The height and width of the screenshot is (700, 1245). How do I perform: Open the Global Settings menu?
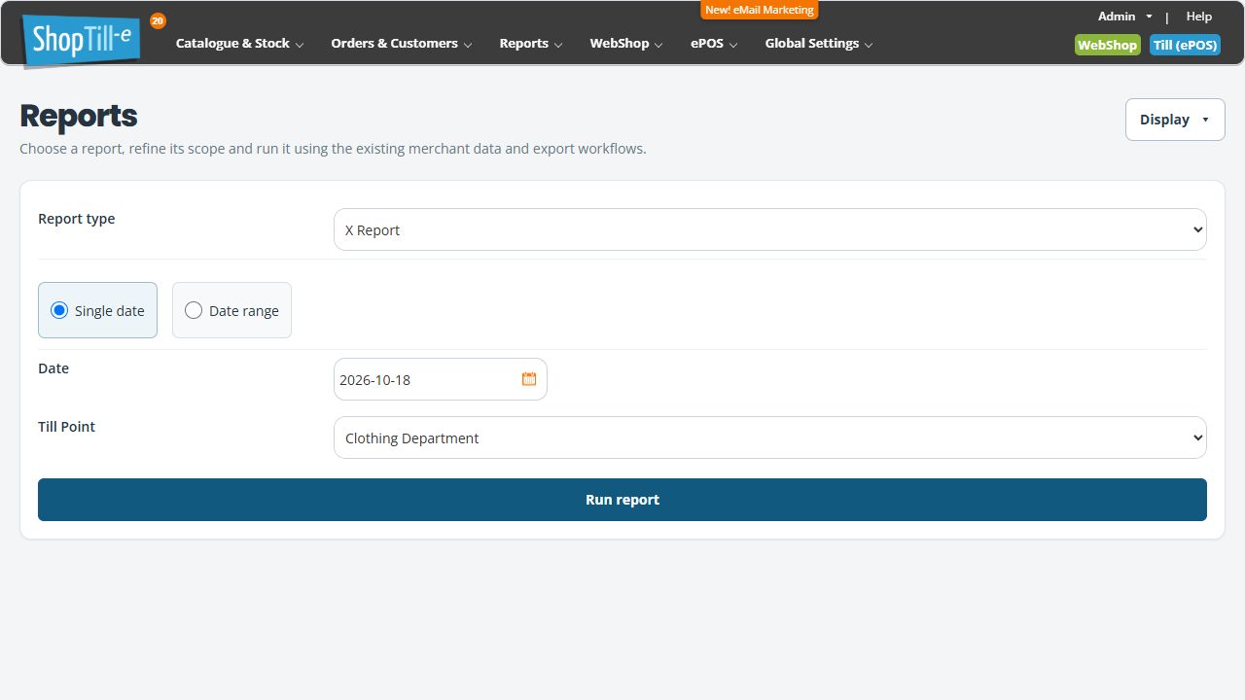pos(819,44)
